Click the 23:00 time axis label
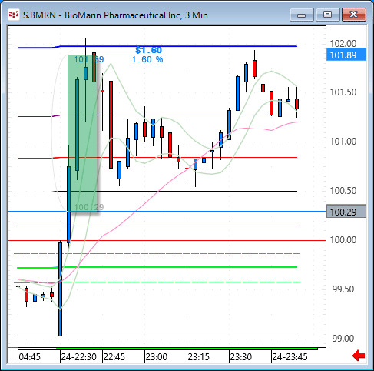The width and height of the screenshot is (374, 371). (x=156, y=356)
